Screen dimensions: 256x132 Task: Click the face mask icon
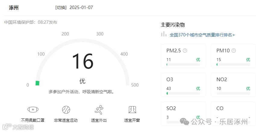click(x=33, y=109)
